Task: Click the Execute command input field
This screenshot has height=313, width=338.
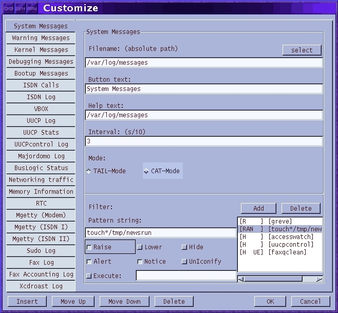Action: [x=186, y=275]
